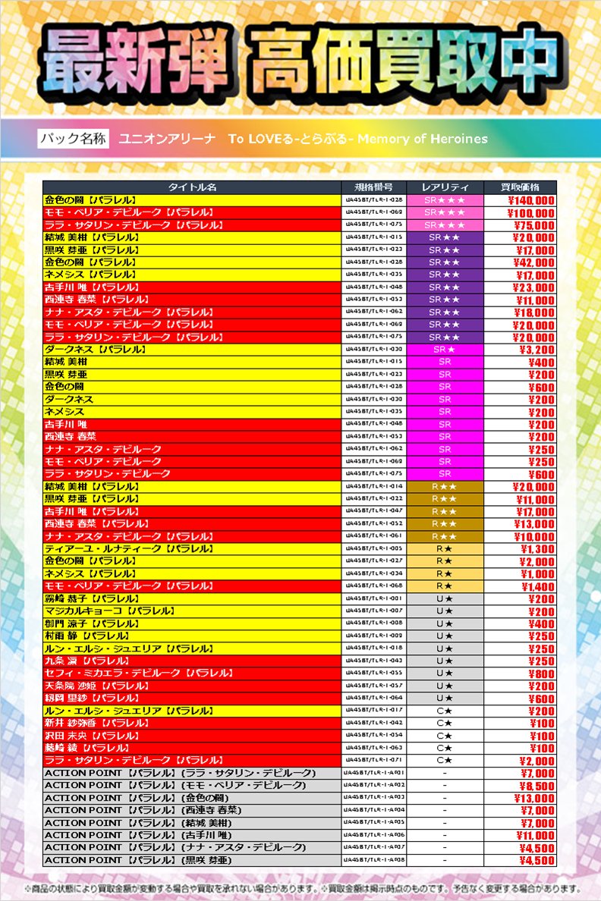Select the ¥8,500 price cell
Screen dimensions: 601x901
point(520,786)
